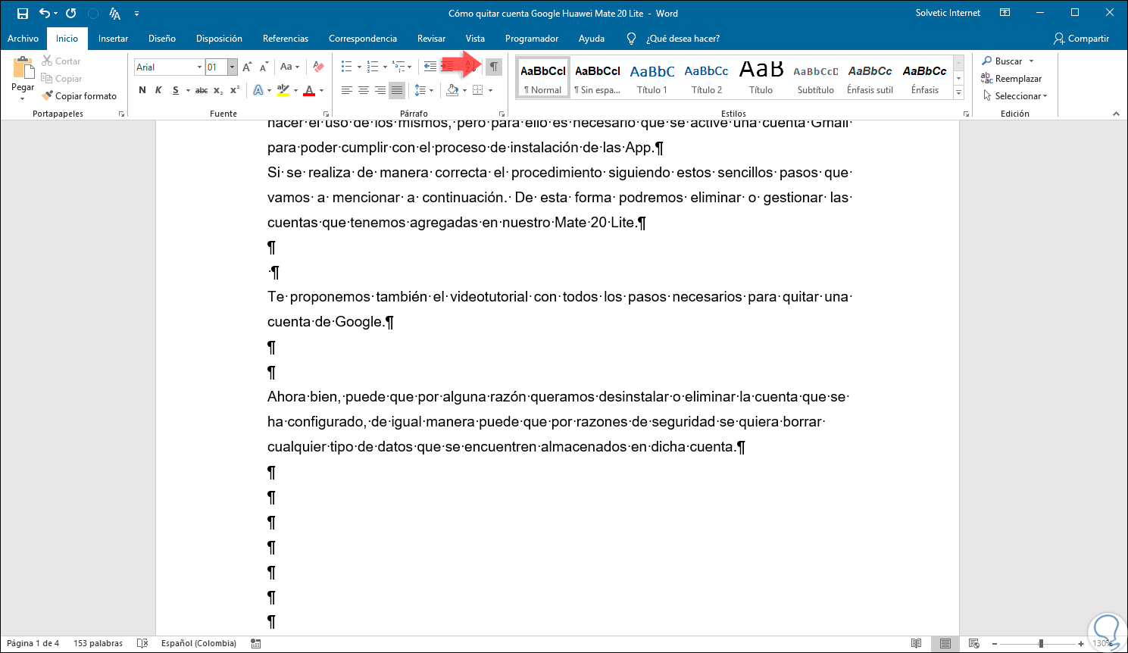Switch to the Revisar tab
Image resolution: width=1128 pixels, height=653 pixels.
(432, 39)
